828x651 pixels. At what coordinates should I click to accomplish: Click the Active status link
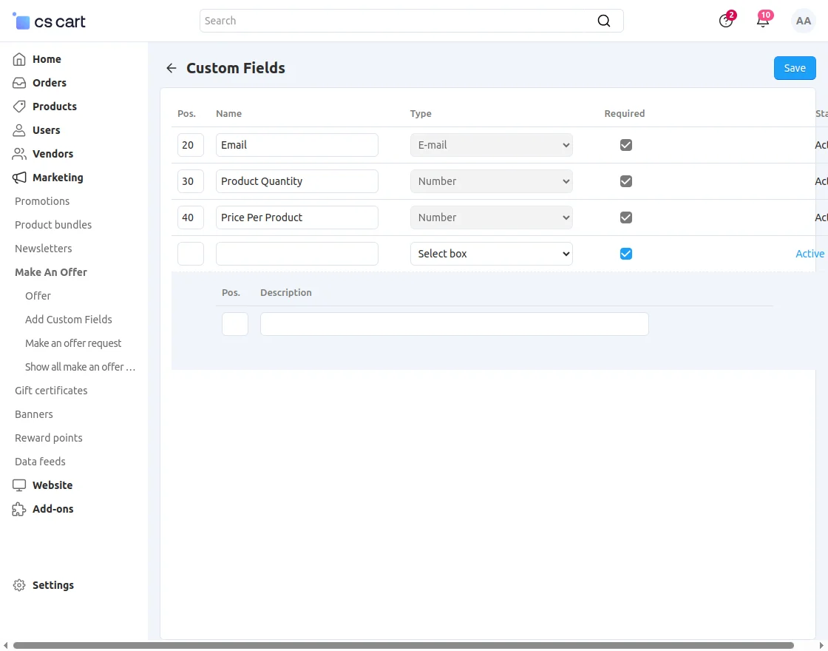pyautogui.click(x=810, y=254)
